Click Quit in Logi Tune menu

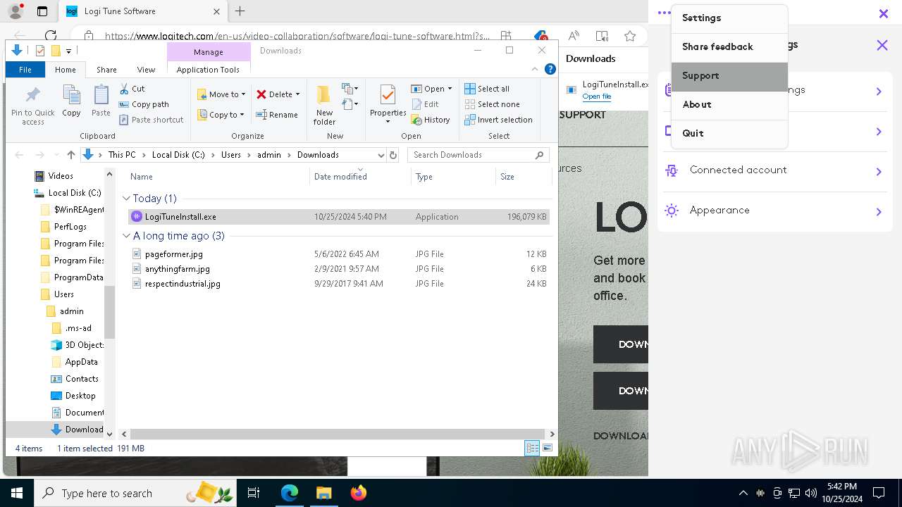coord(729,133)
